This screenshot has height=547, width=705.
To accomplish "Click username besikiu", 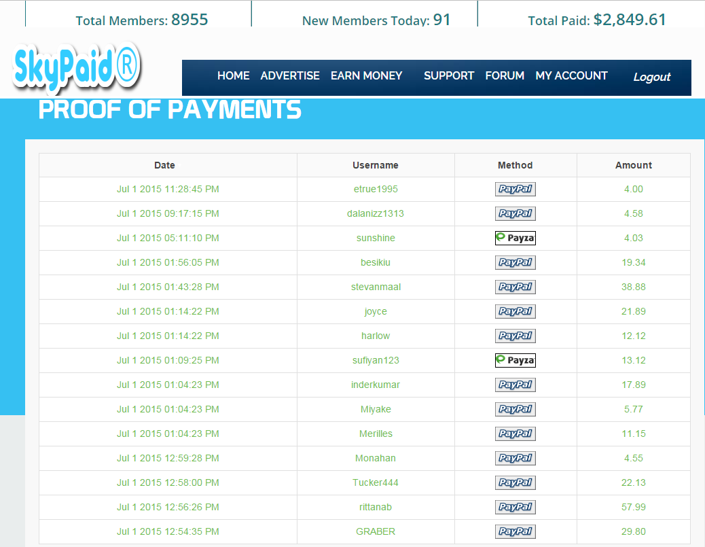I will pos(376,262).
